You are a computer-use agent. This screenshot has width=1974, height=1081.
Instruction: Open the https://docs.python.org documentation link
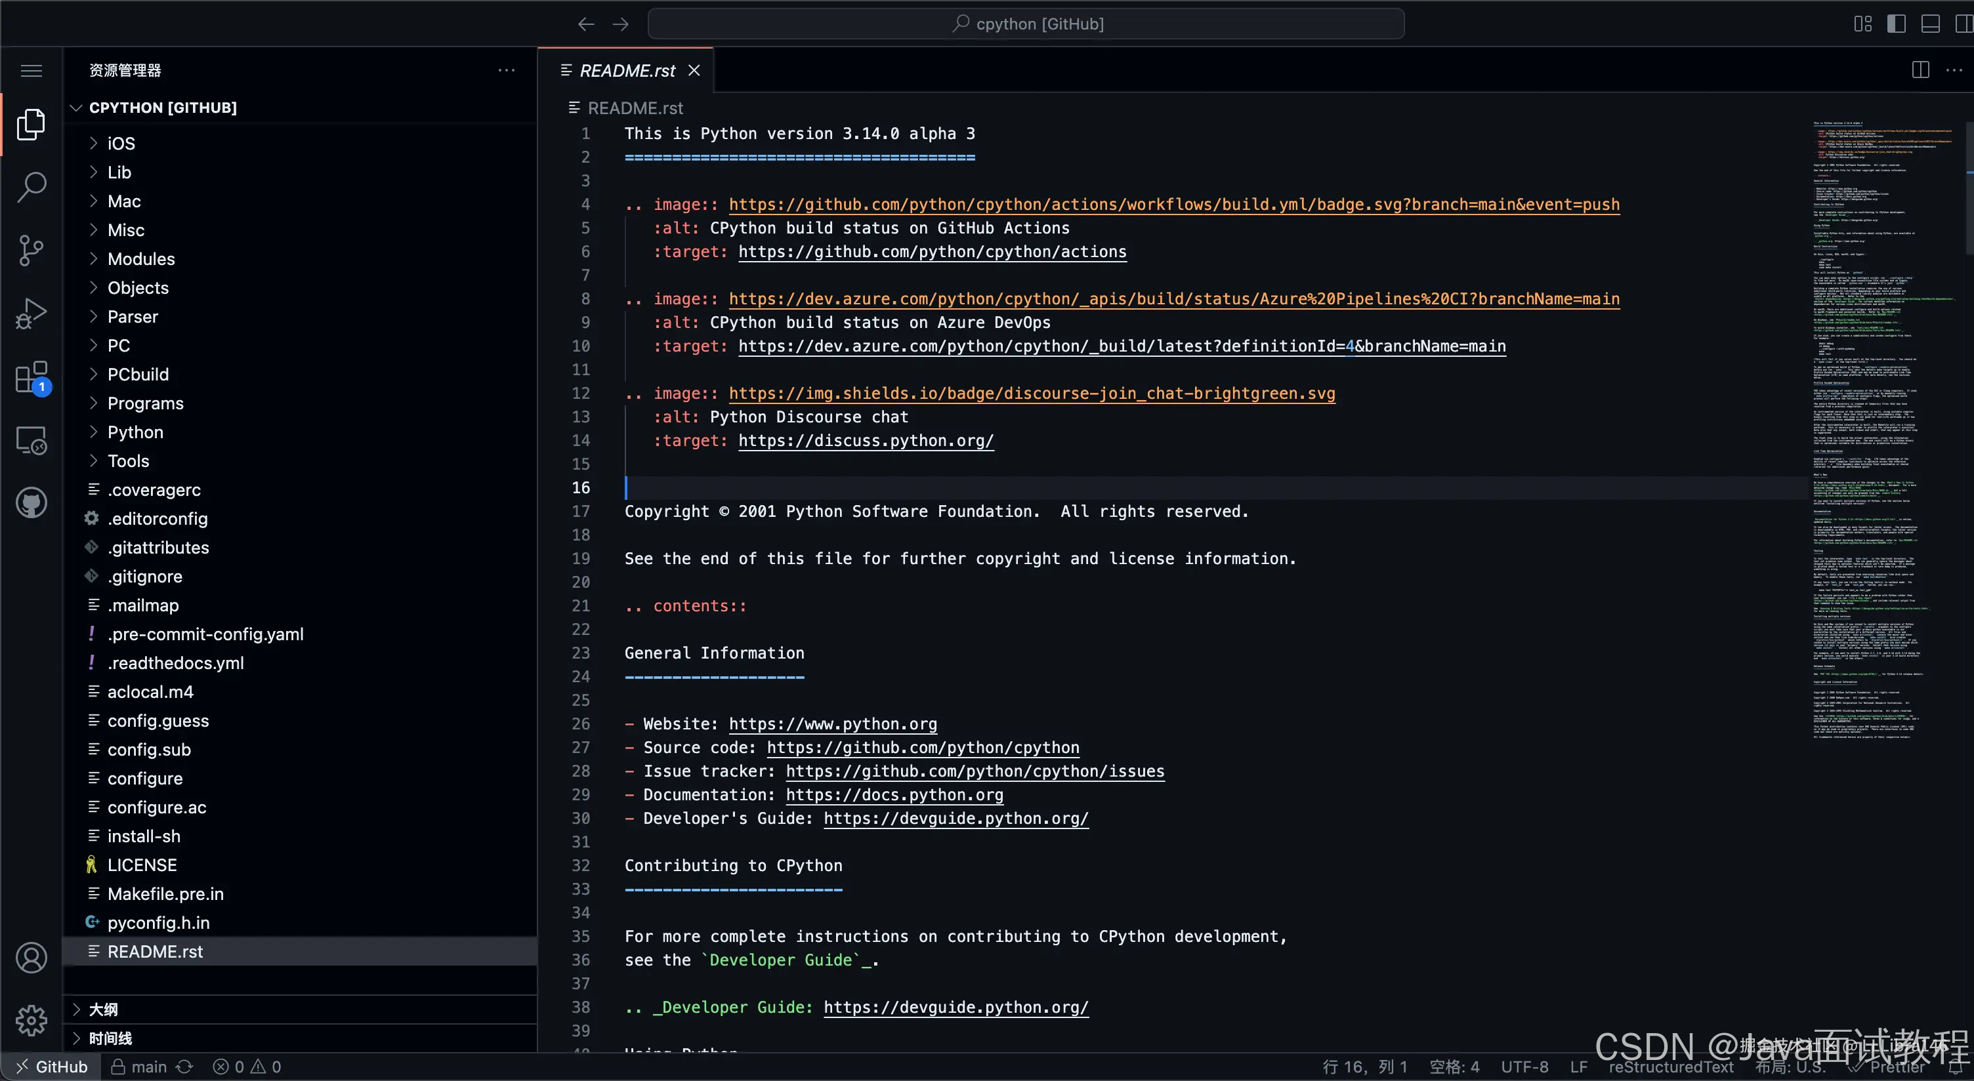pos(894,794)
